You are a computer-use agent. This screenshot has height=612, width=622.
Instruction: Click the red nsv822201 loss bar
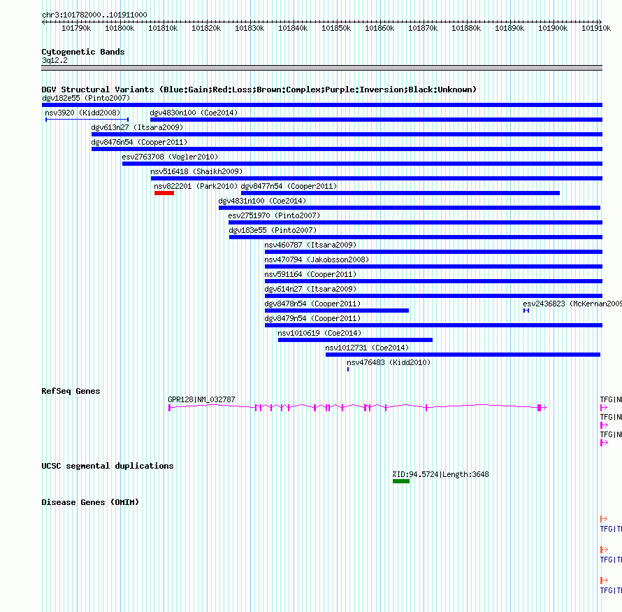[x=164, y=193]
